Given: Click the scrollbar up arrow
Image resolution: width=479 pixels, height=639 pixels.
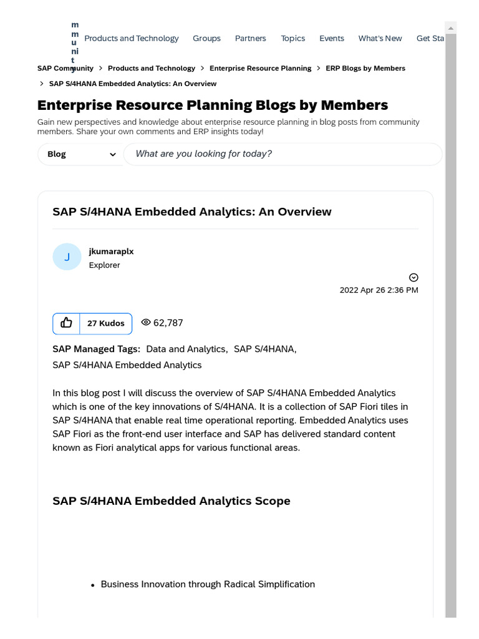Looking at the screenshot, I should 450,28.
